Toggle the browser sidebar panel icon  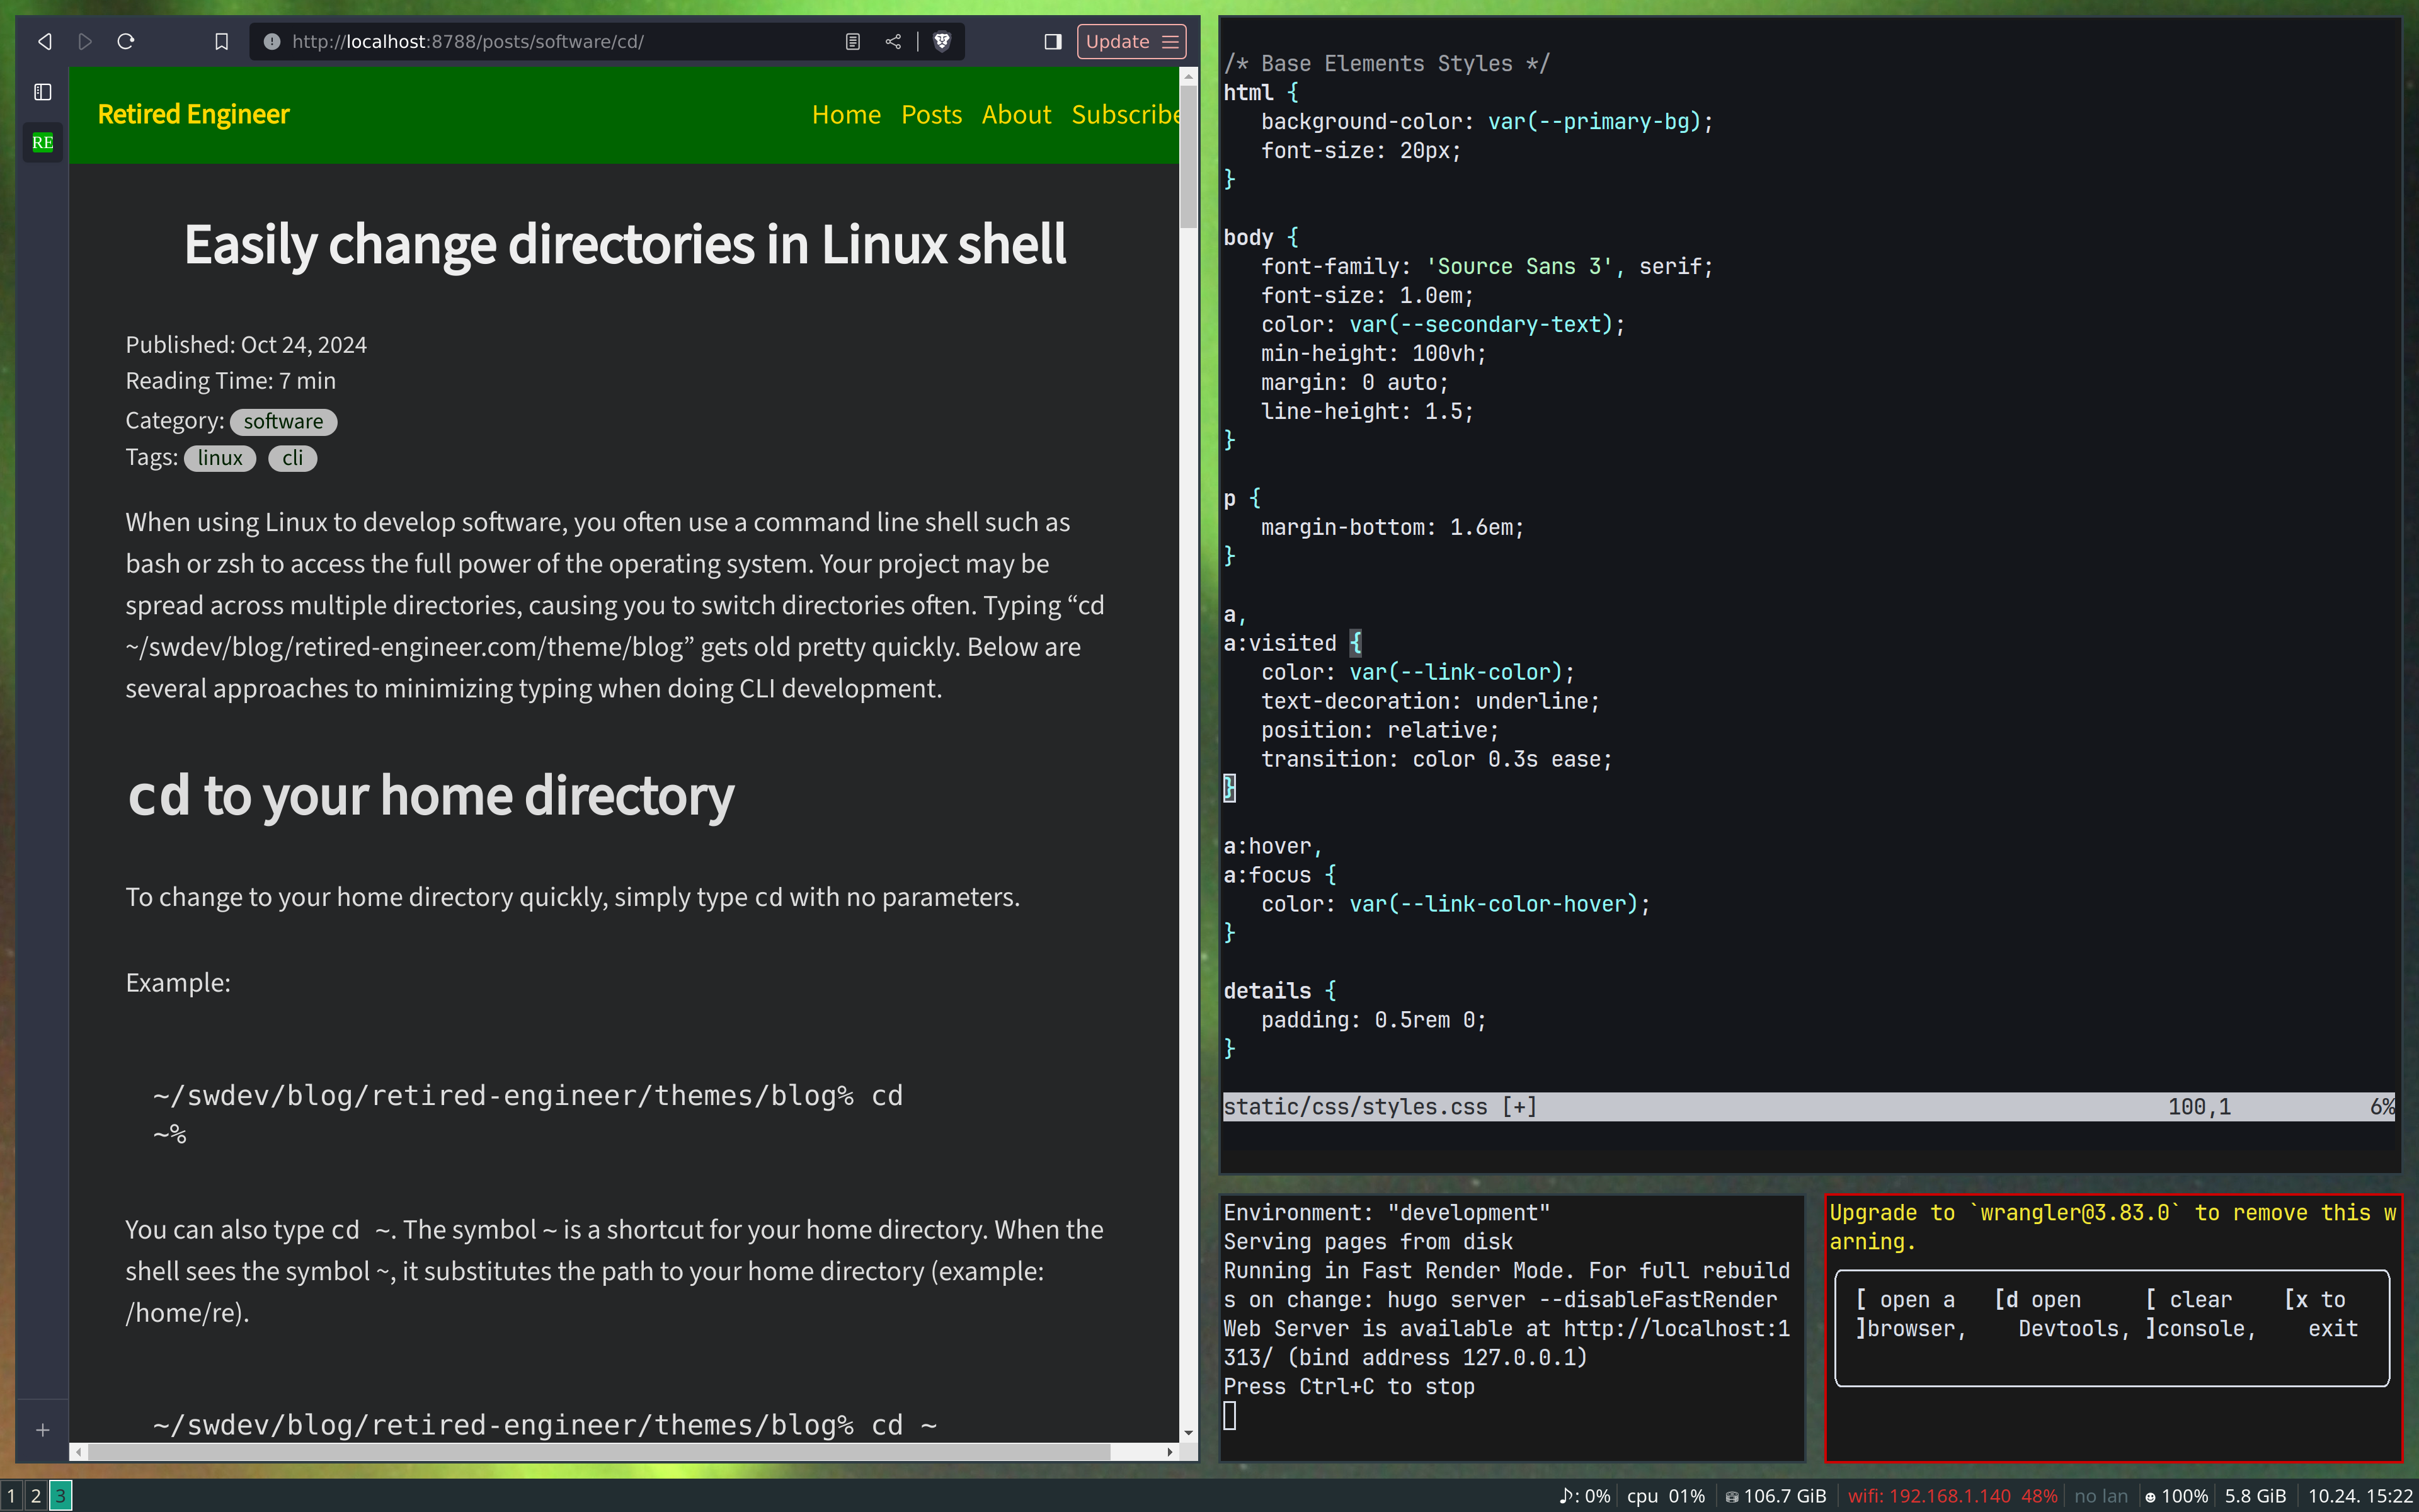(x=1051, y=41)
